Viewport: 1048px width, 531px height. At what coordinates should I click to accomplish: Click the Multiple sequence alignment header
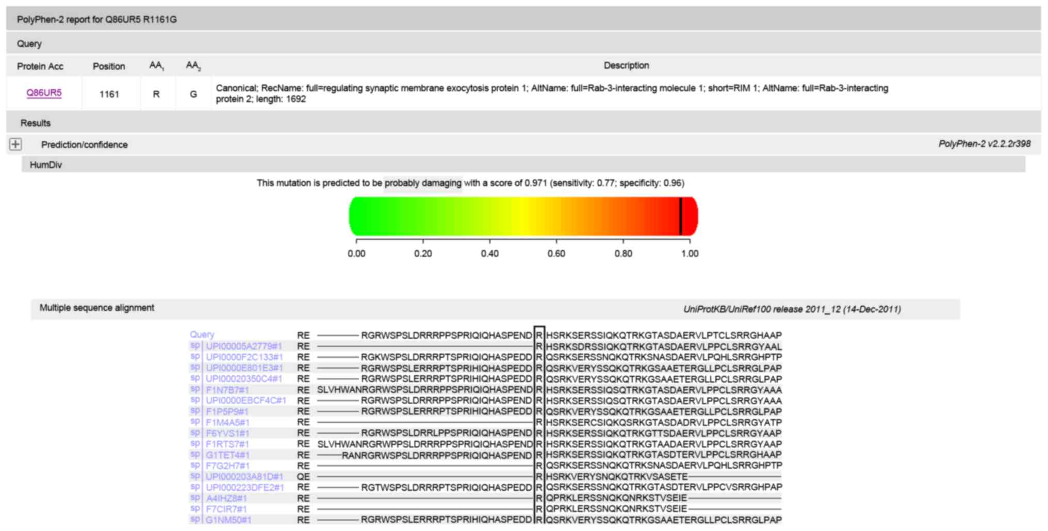click(97, 308)
